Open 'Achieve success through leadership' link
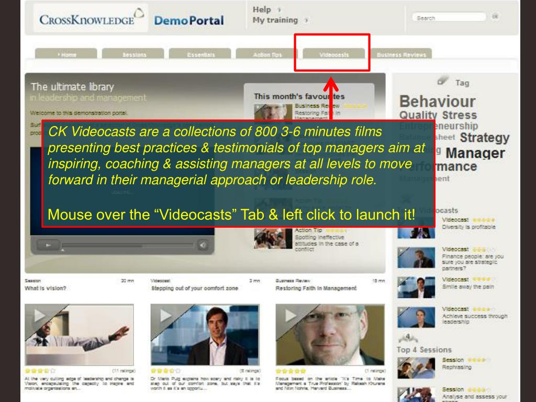This screenshot has width=536, height=402. [x=474, y=319]
